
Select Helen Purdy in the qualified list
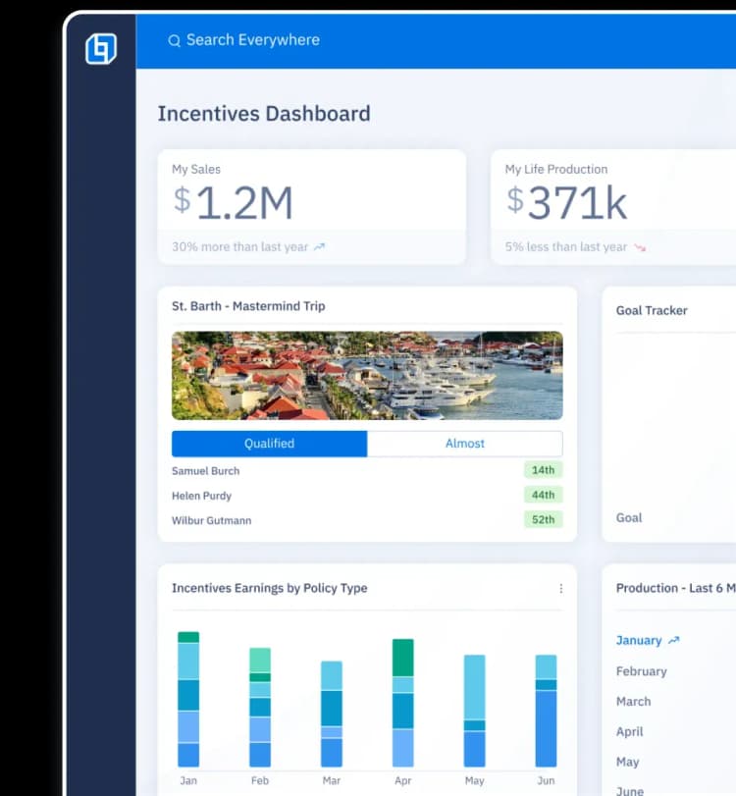tap(201, 496)
